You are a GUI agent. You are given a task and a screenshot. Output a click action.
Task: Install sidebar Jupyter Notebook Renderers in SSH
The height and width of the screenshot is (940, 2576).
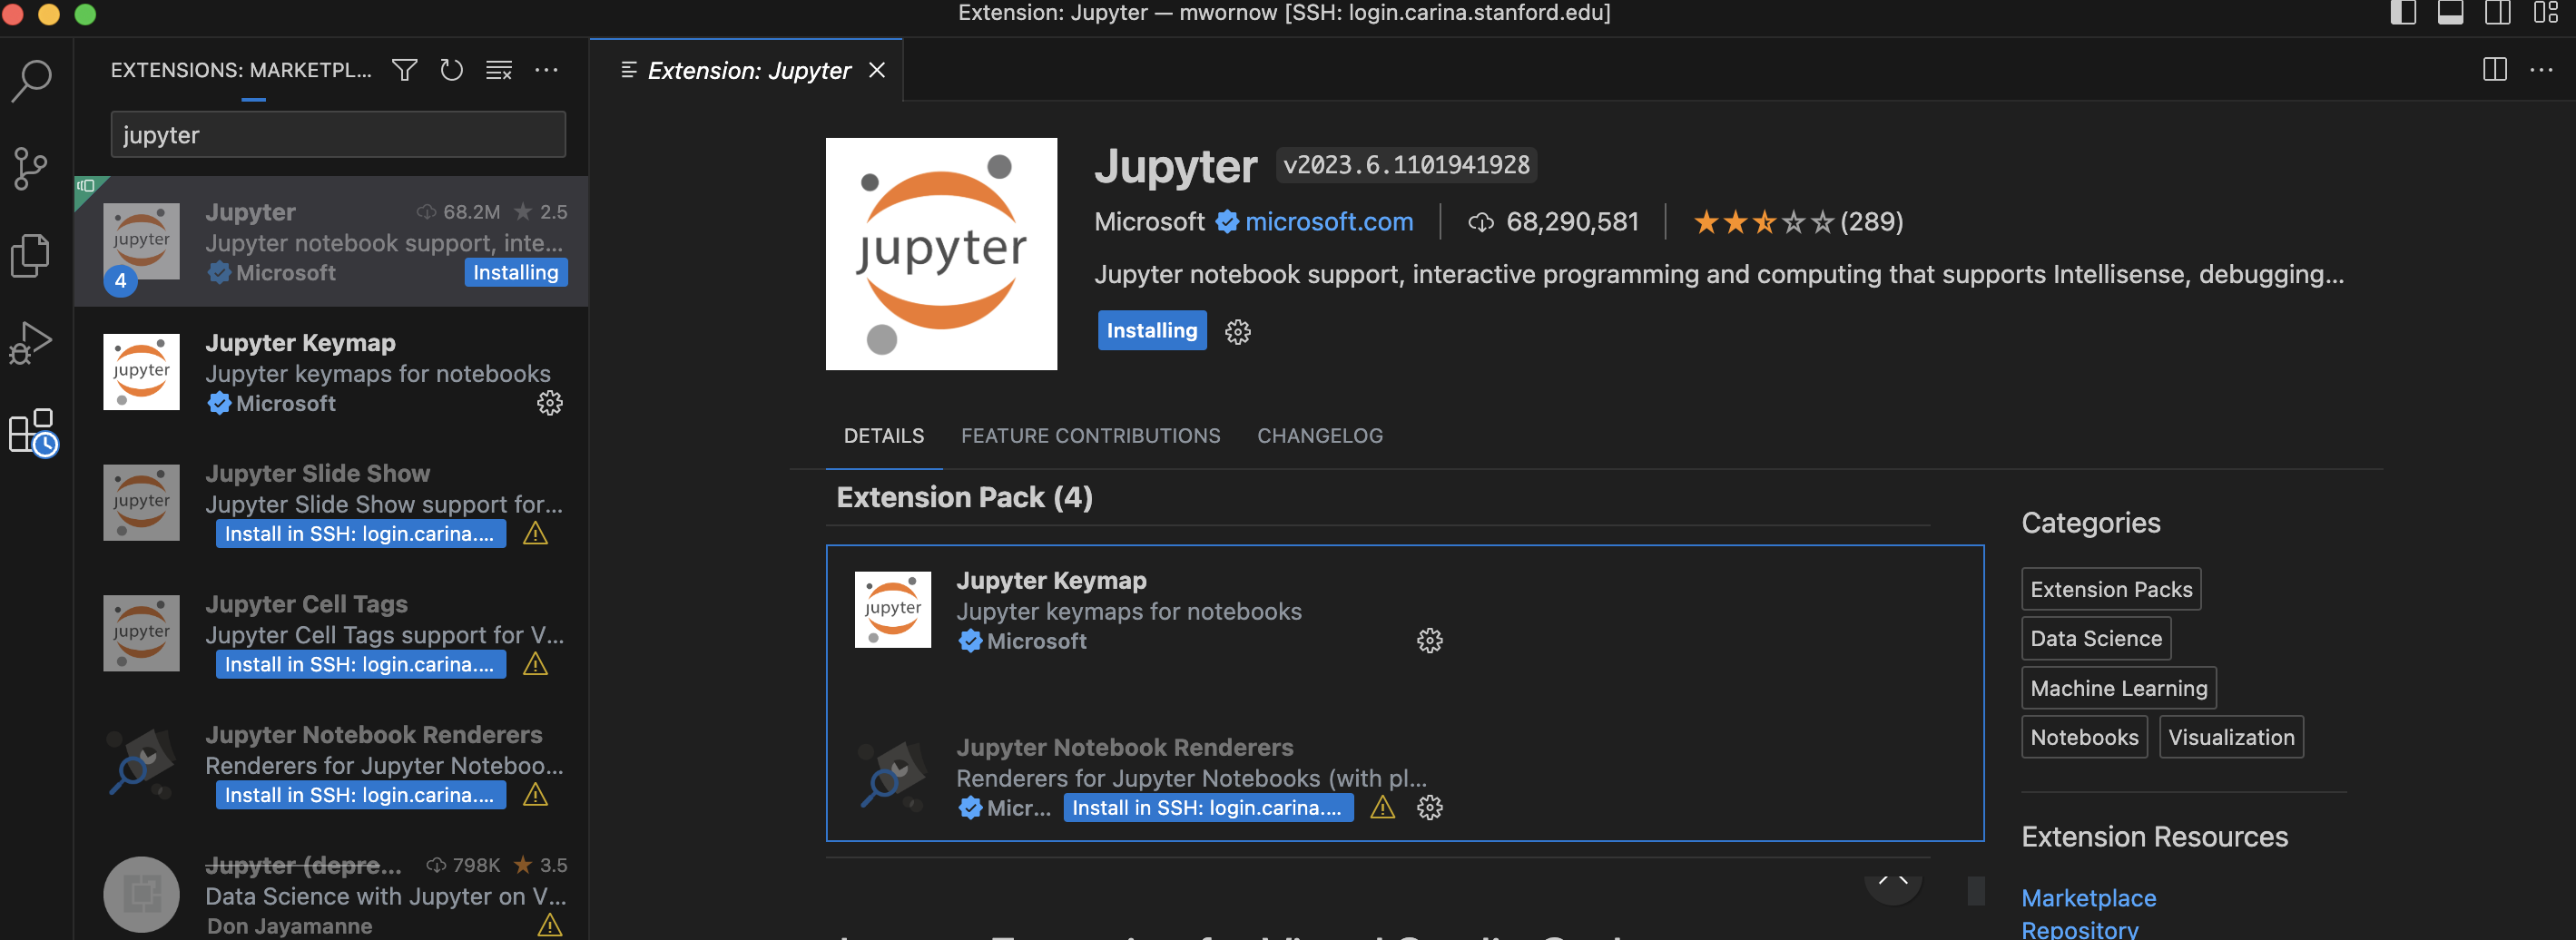tap(360, 796)
